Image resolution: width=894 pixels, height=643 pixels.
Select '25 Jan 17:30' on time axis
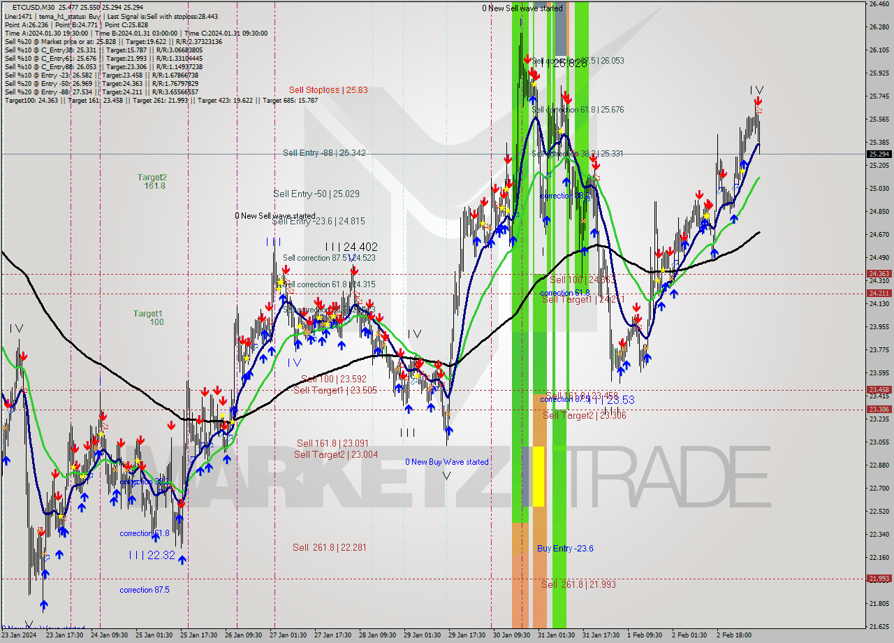point(200,635)
